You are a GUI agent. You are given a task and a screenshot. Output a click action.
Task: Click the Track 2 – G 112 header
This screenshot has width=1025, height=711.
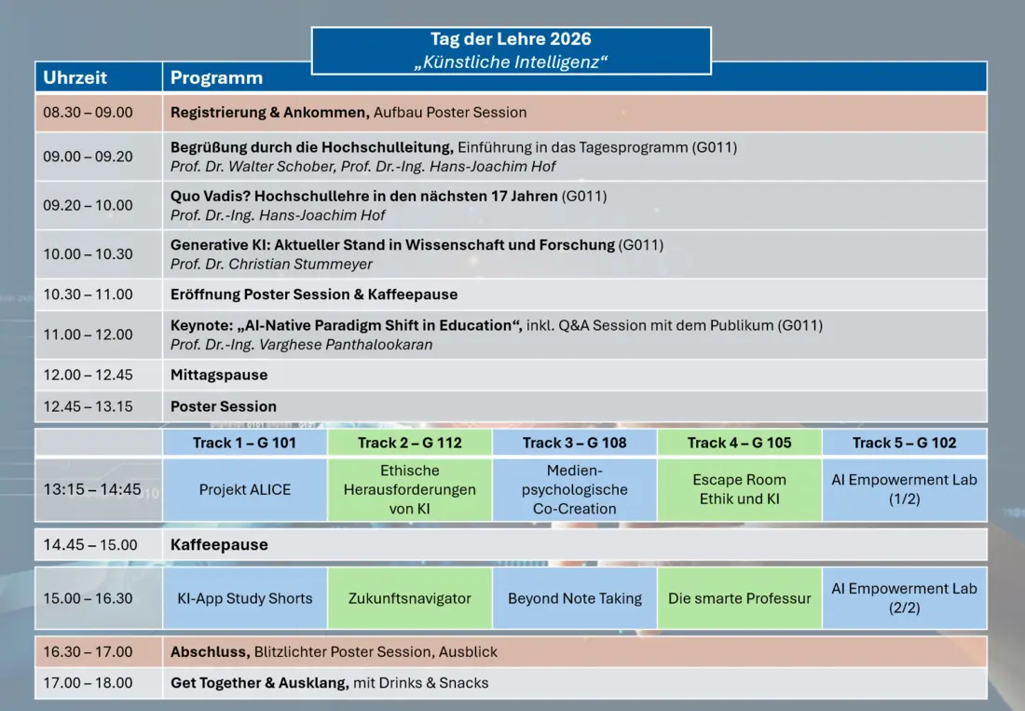click(410, 443)
